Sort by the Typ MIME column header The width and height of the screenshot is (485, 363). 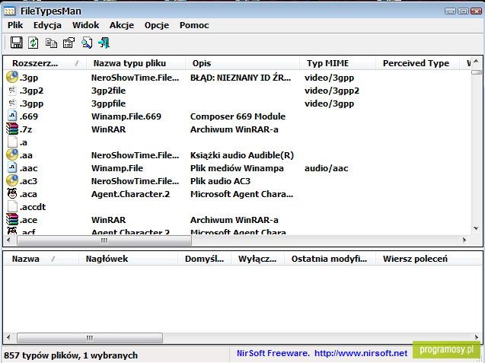(x=337, y=63)
